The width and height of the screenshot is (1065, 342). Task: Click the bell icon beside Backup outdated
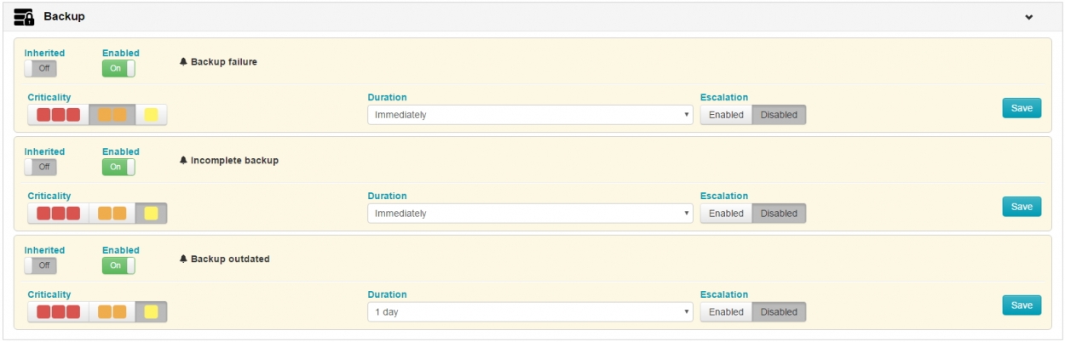point(183,259)
